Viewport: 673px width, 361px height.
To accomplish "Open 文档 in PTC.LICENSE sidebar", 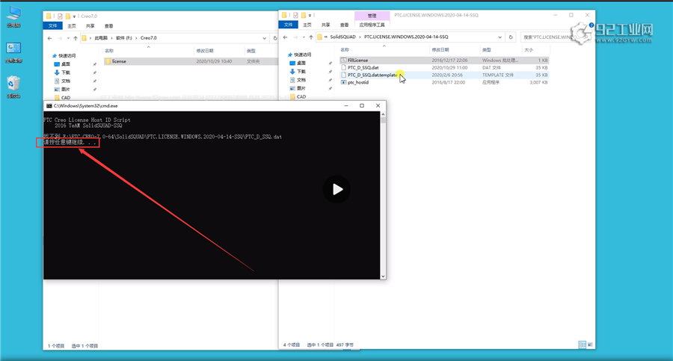I will (x=298, y=80).
